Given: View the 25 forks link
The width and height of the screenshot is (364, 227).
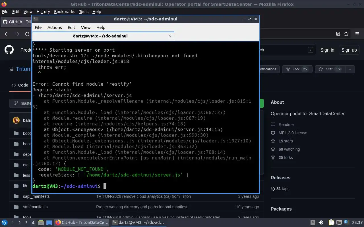Looking at the screenshot, I should coord(286,157).
